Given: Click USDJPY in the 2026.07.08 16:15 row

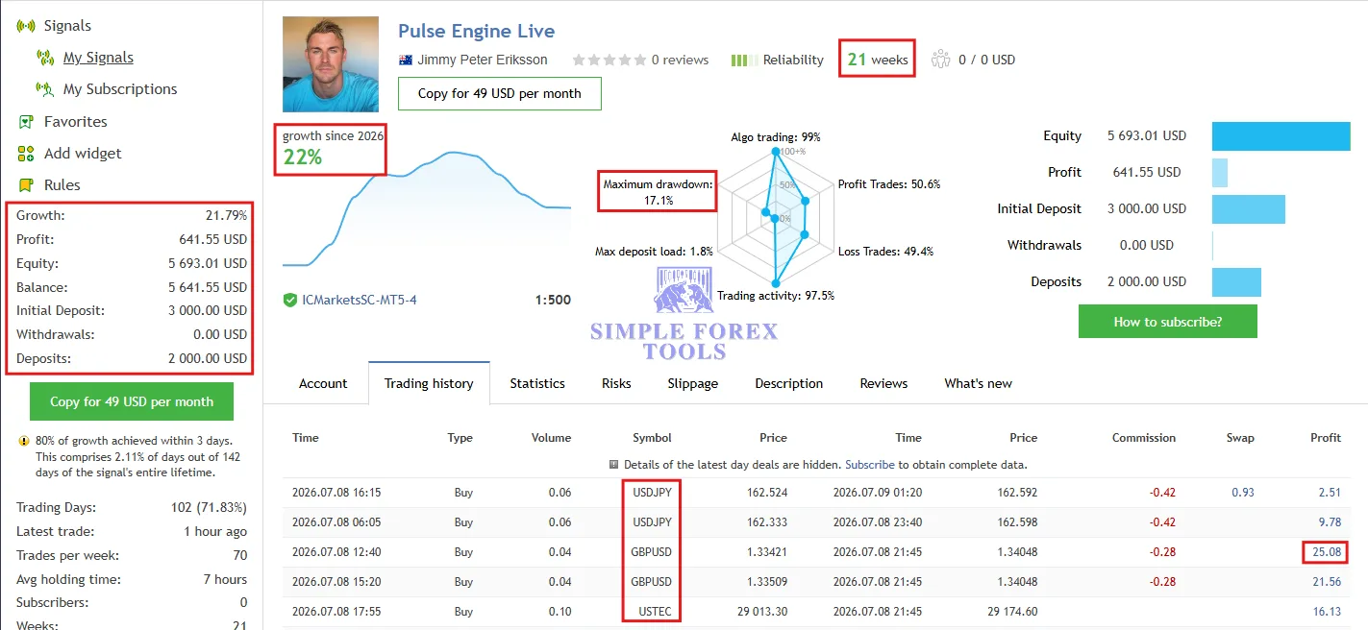Looking at the screenshot, I should click(x=652, y=493).
